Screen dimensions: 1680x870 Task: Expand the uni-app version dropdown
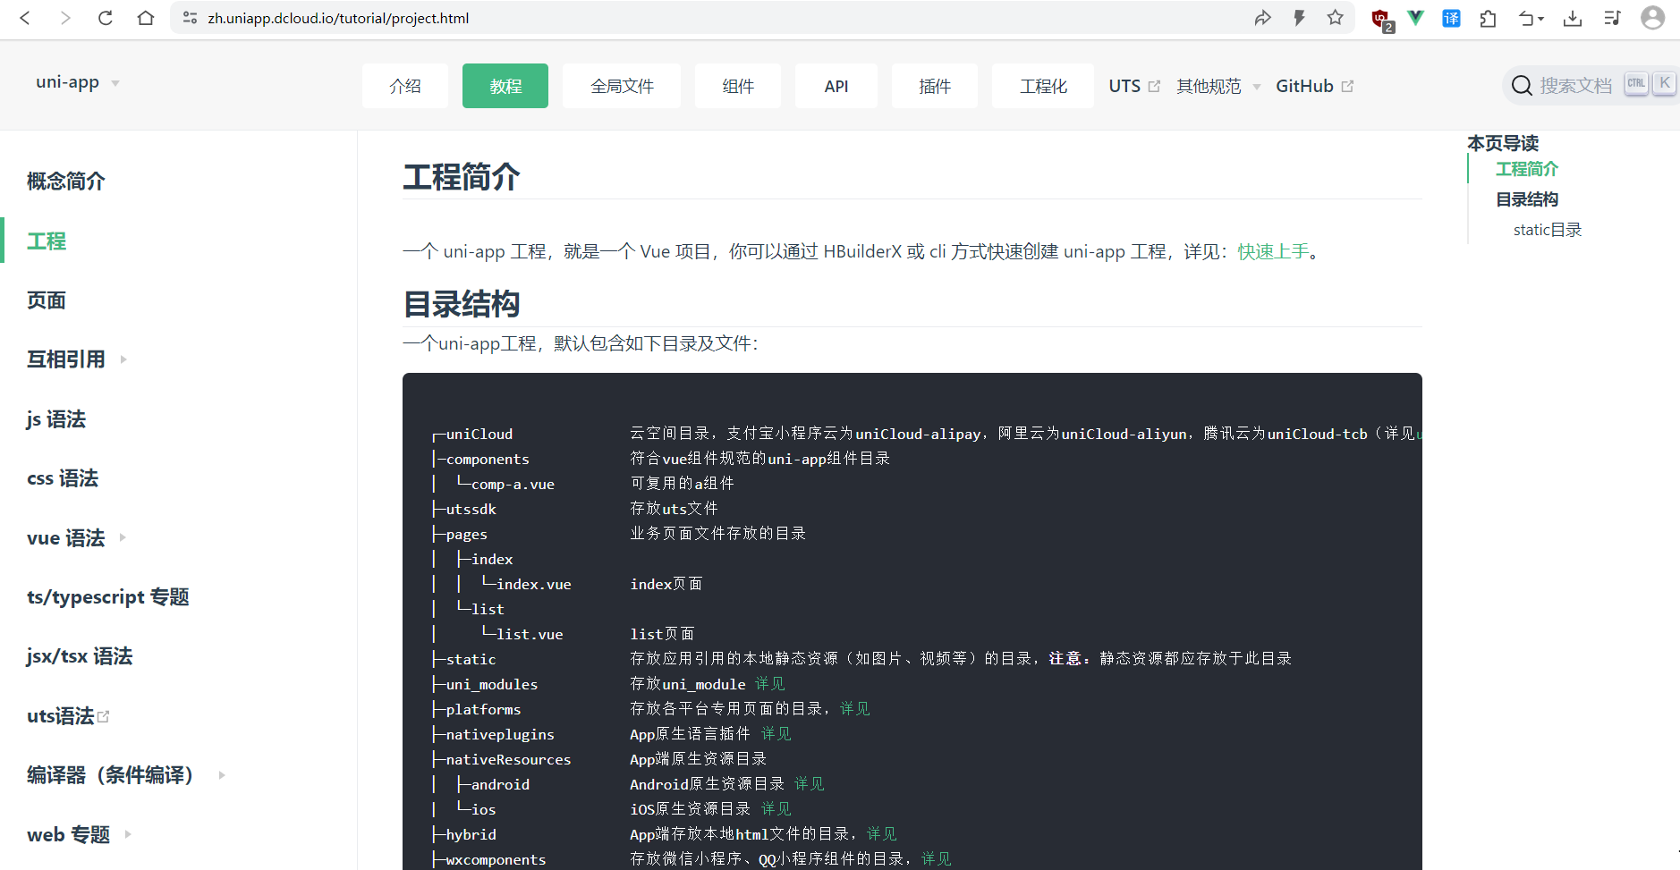pos(78,82)
